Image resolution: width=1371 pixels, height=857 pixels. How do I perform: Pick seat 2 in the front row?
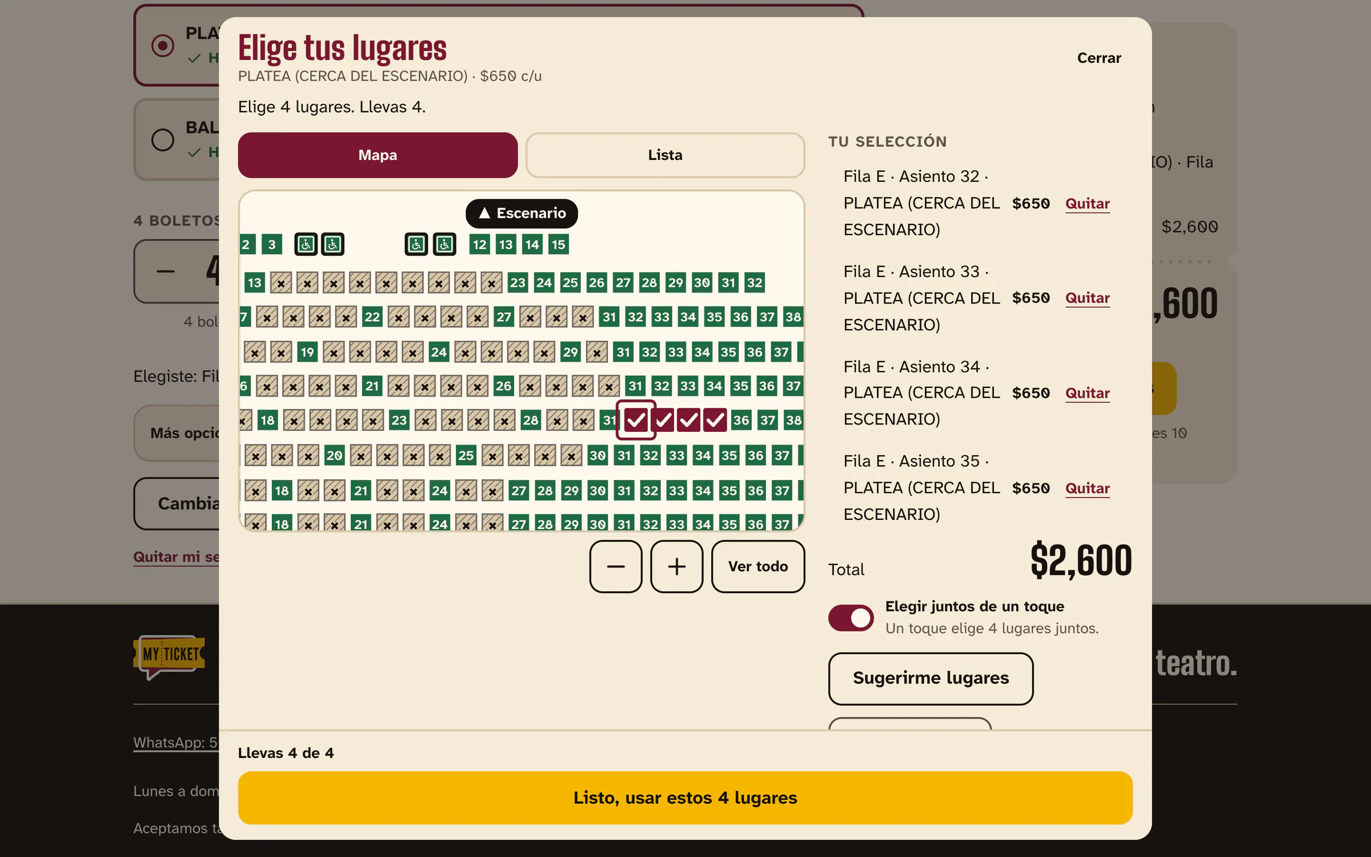pyautogui.click(x=246, y=245)
